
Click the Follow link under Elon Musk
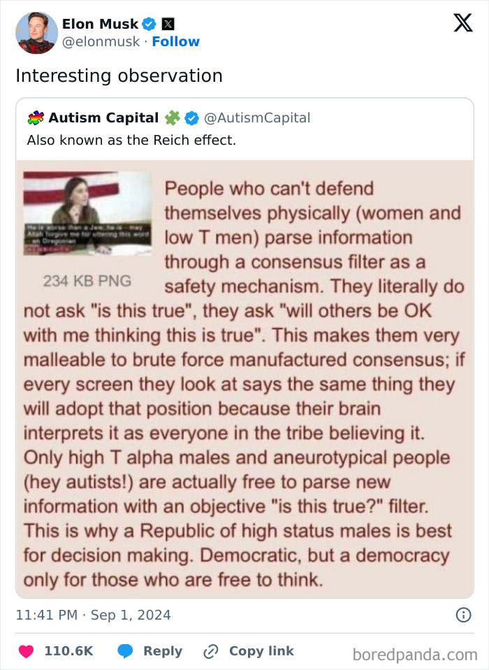point(176,41)
